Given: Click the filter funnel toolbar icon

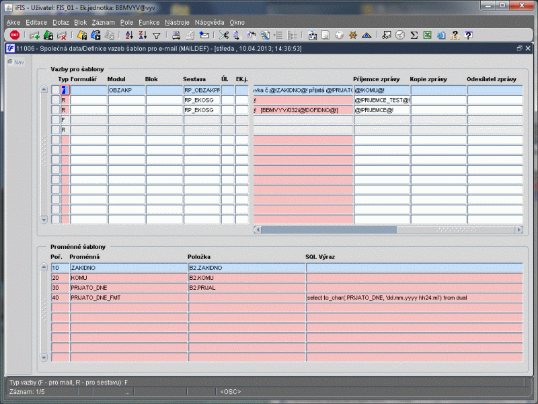Looking at the screenshot, I should click(157, 36).
